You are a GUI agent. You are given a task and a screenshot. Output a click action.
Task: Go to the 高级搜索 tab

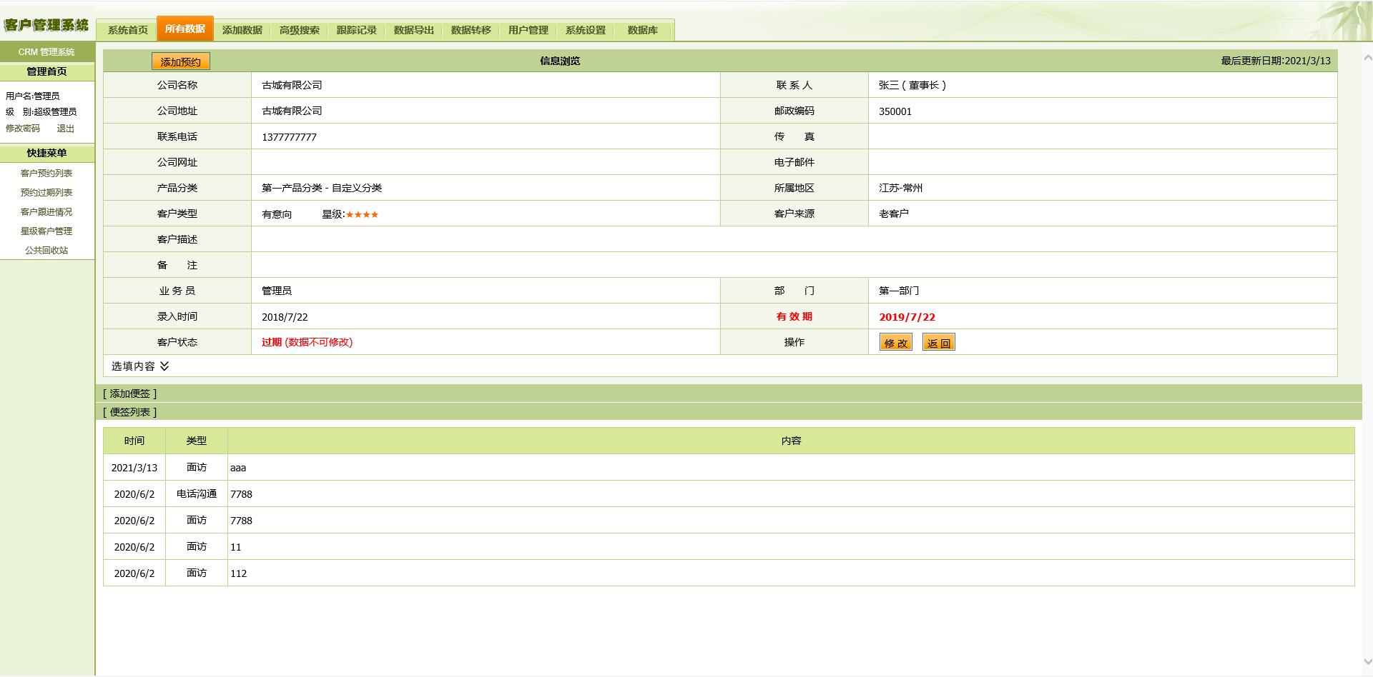299,30
